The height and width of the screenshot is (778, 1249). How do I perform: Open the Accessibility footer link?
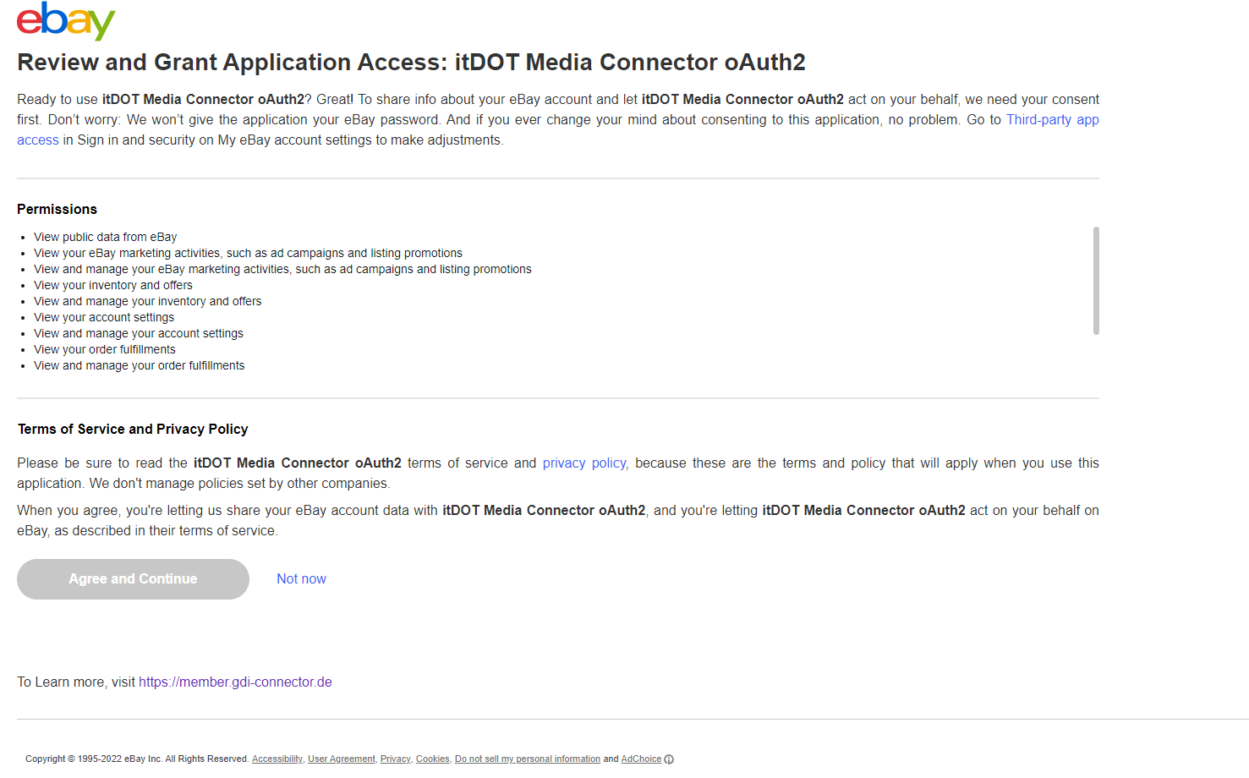(277, 759)
